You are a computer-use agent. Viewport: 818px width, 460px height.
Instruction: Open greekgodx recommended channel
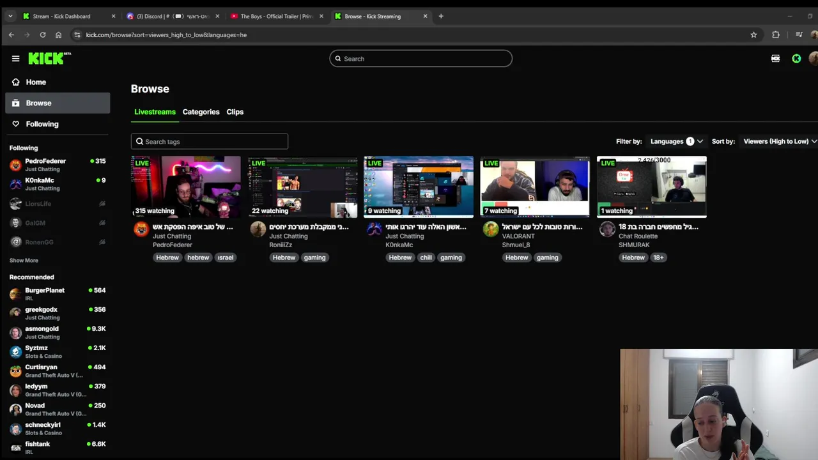pos(58,313)
